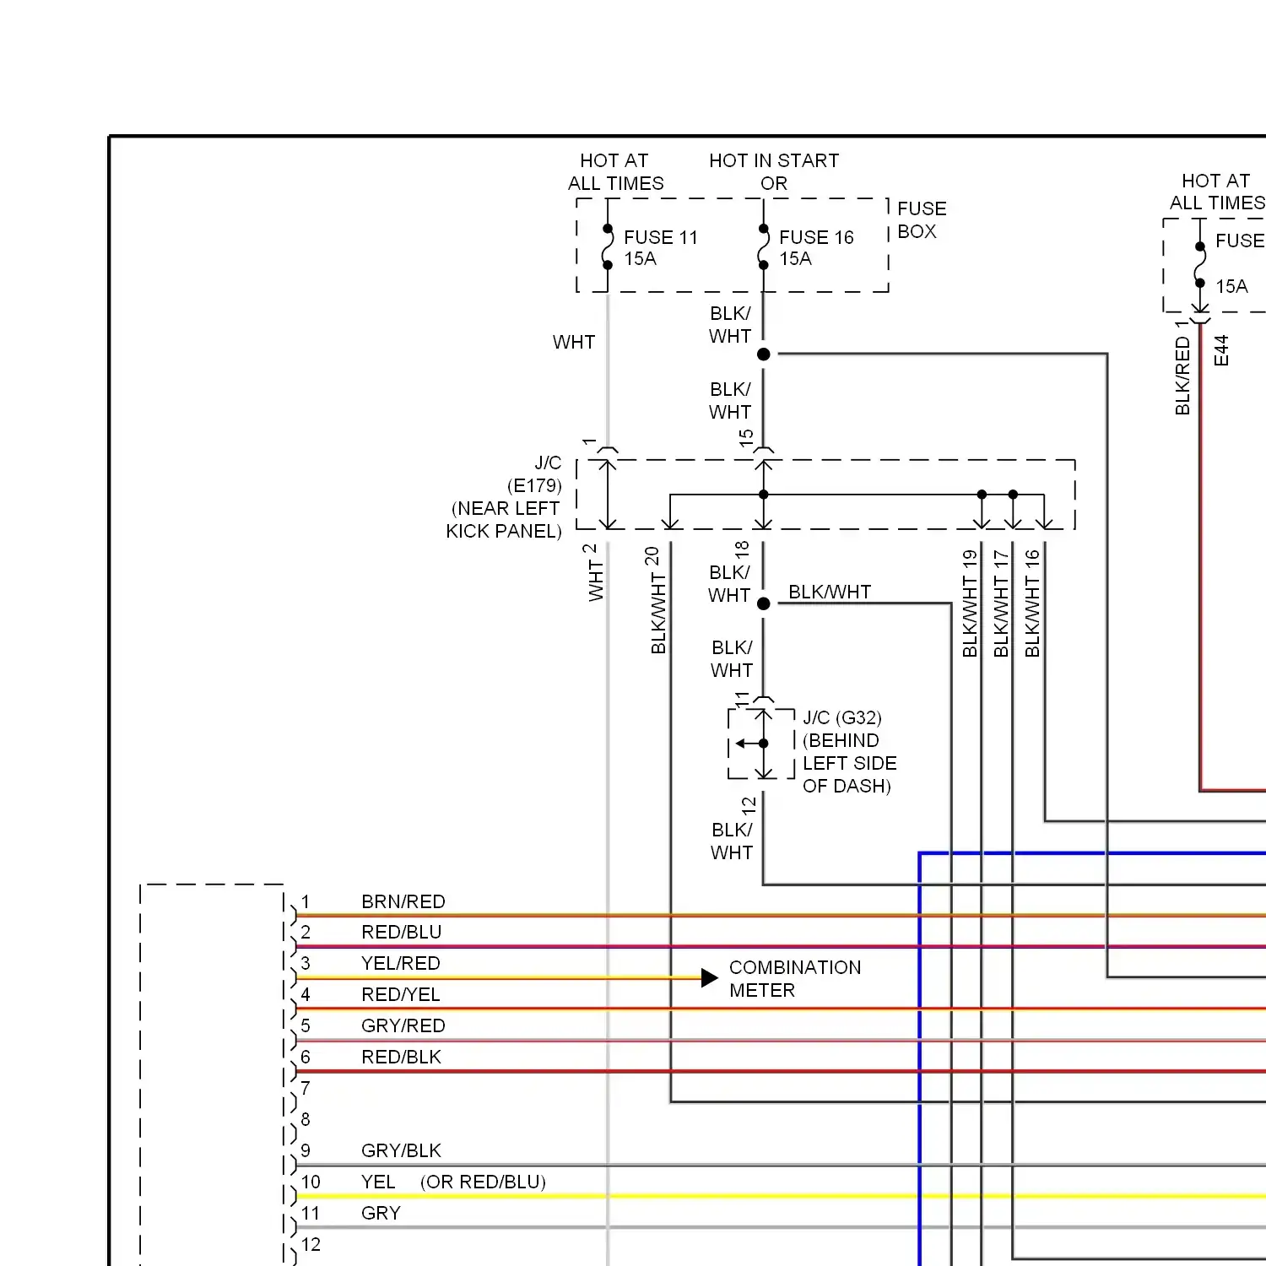
Task: Select single-line "BLK/WHT" label right of splice dot
Action: (x=830, y=592)
